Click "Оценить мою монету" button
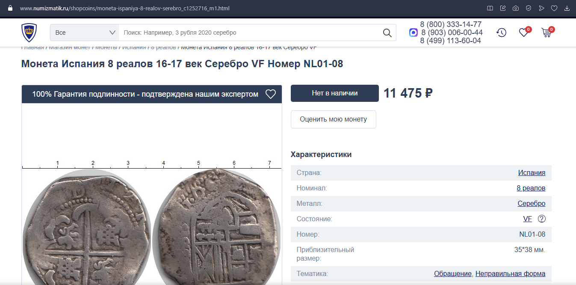Image resolution: width=576 pixels, height=285 pixels. [333, 119]
